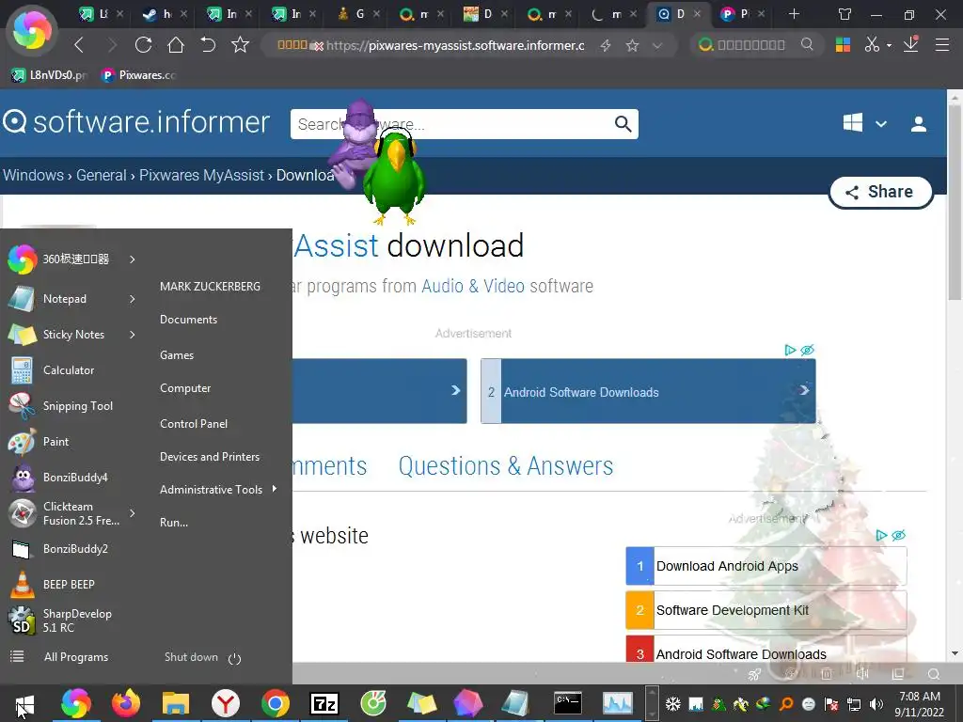The image size is (963, 722).
Task: Expand the Notepad jump list arrow
Action: tap(132, 299)
